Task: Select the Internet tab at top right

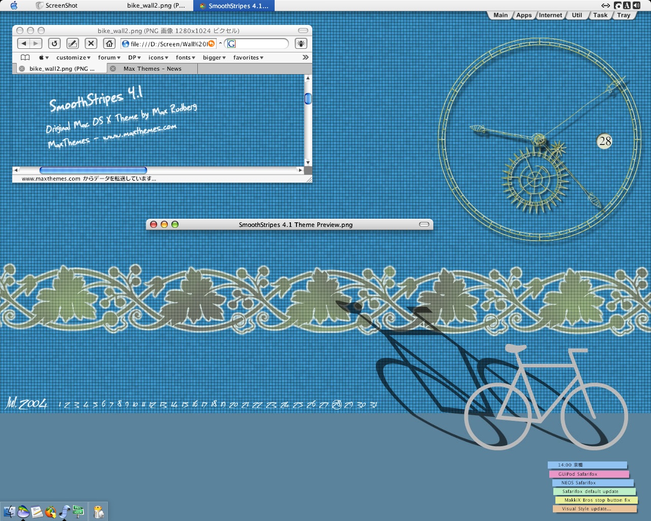Action: point(550,15)
